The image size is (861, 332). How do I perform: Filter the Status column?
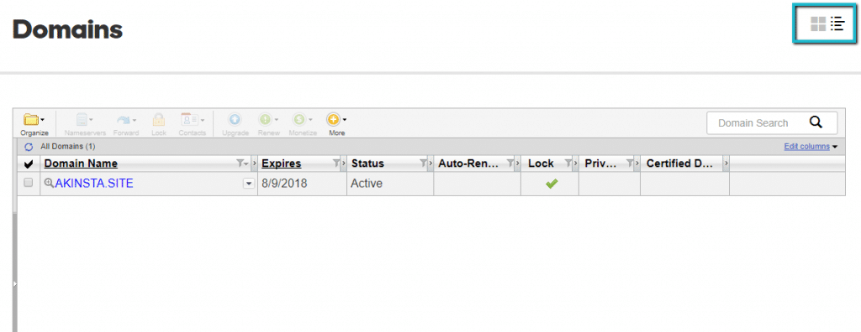(423, 163)
